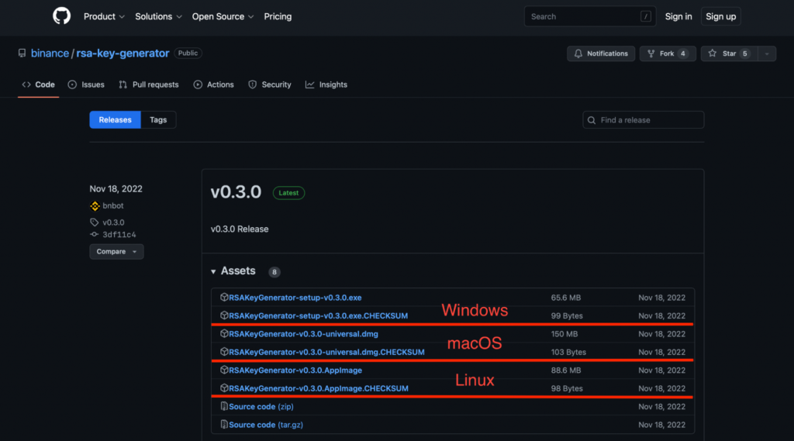Open the Security tab
Screen dimensions: 794x441
pos(270,84)
